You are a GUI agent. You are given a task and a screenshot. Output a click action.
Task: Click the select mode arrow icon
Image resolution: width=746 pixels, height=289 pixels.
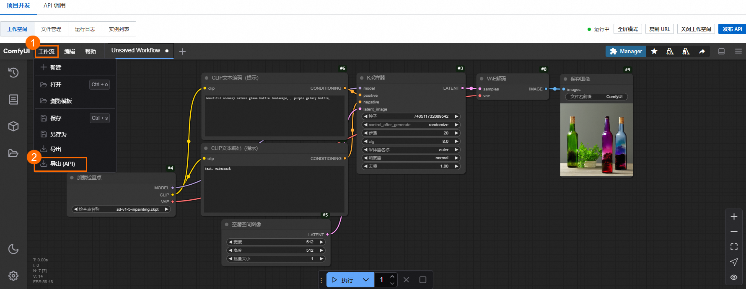[x=734, y=262]
